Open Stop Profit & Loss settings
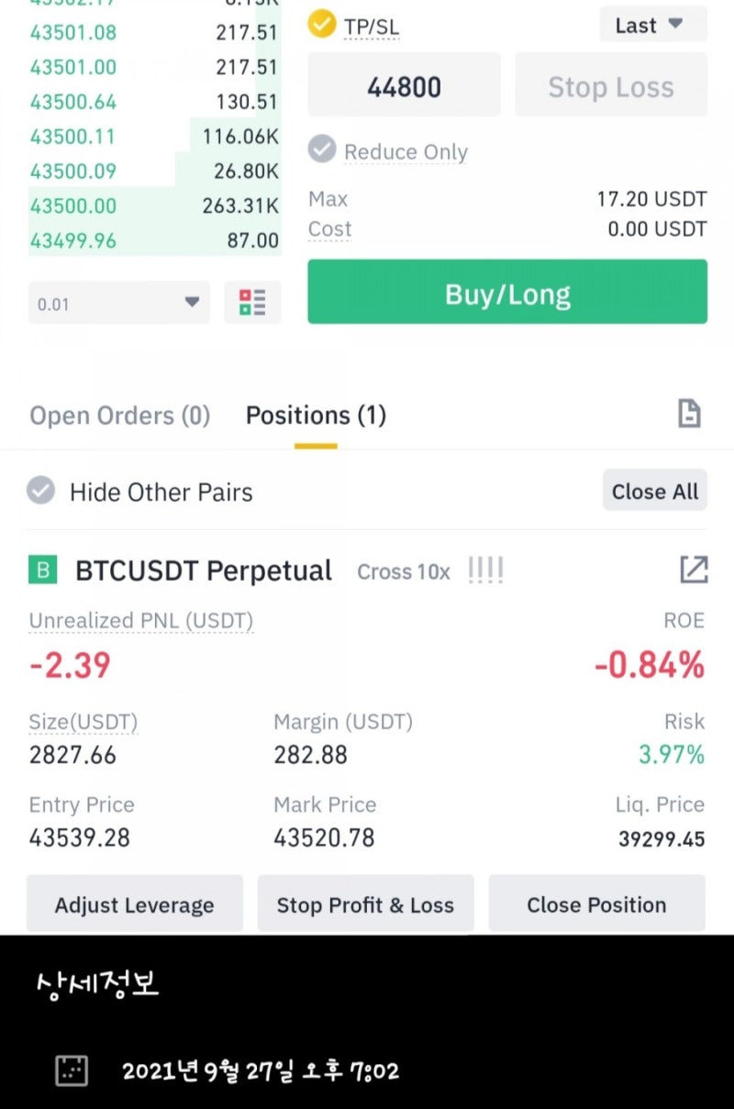This screenshot has width=734, height=1109. 366,904
